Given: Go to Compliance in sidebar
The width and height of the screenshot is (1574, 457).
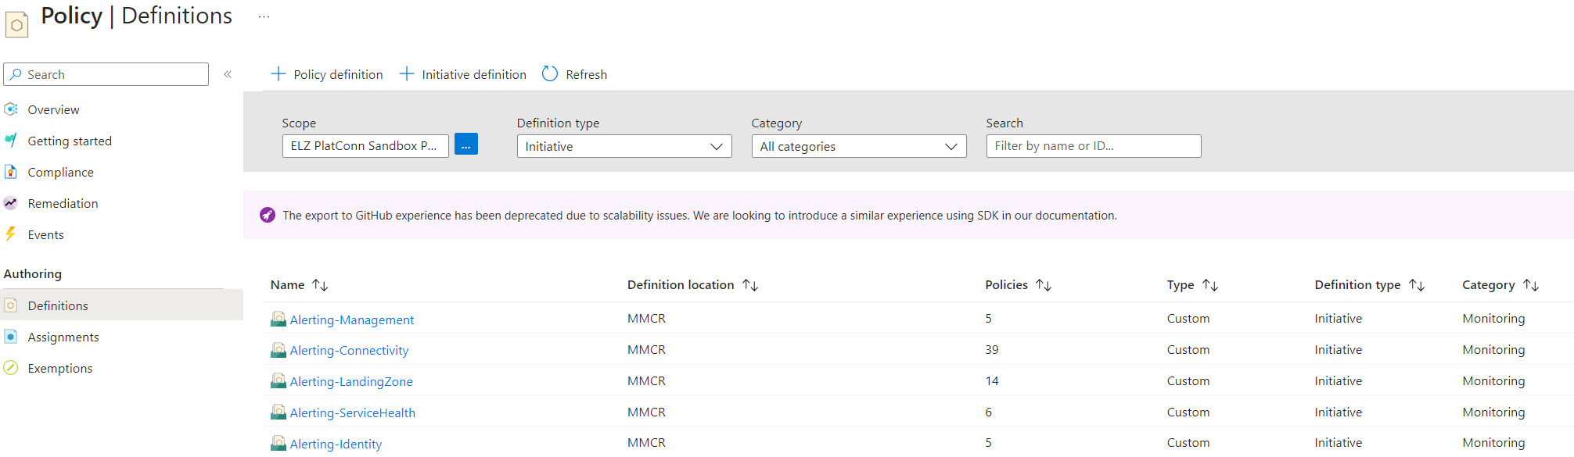Looking at the screenshot, I should [x=60, y=172].
